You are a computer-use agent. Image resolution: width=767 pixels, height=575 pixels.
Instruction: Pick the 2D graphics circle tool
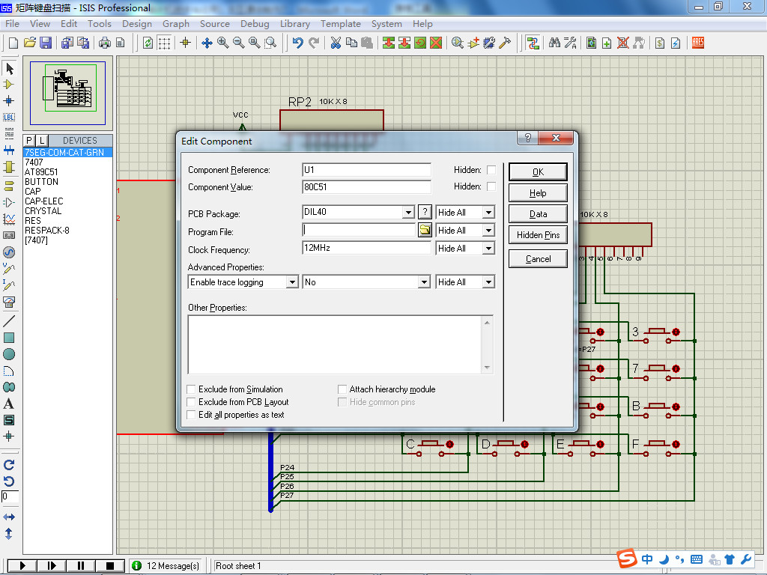click(9, 354)
